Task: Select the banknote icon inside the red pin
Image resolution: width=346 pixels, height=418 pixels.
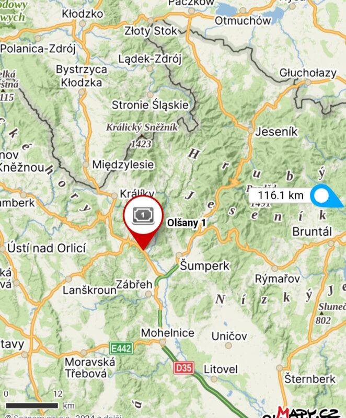Action: point(143,215)
